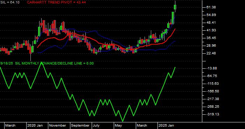Image resolution: width=245 pixels, height=129 pixels.
Task: Select the May timeline label
Action: (118, 126)
